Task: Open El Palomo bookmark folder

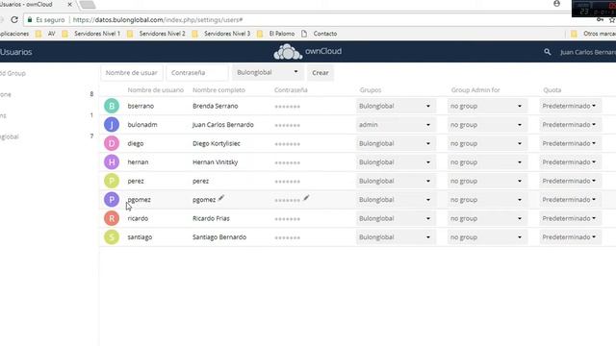Action: (x=276, y=34)
